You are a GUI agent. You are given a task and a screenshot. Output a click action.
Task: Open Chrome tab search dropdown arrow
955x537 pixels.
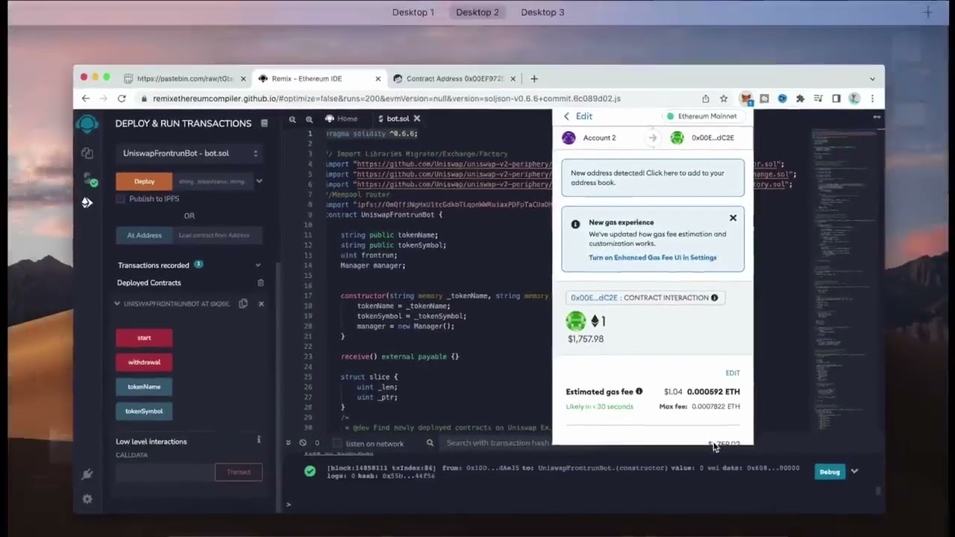(872, 78)
